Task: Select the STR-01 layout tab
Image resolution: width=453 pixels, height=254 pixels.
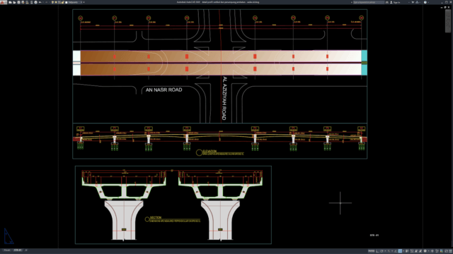Action: click(x=18, y=250)
